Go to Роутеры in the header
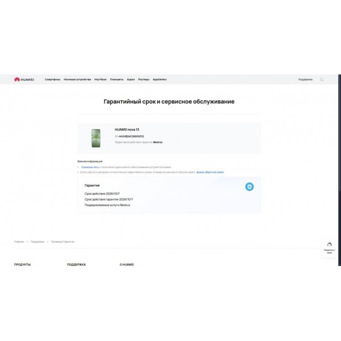This screenshot has height=341, width=341. (x=144, y=80)
